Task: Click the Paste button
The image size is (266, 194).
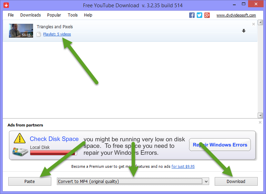Action: (30, 182)
